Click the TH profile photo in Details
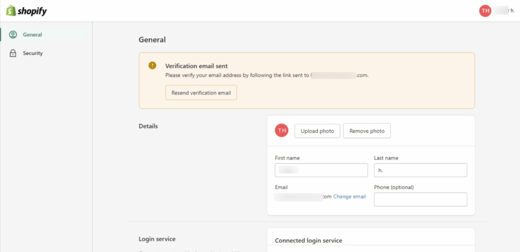Viewport: 520px width, 252px height. click(x=281, y=131)
